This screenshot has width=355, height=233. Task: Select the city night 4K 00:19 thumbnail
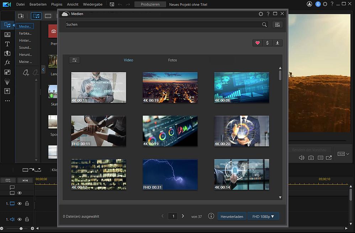170,88
